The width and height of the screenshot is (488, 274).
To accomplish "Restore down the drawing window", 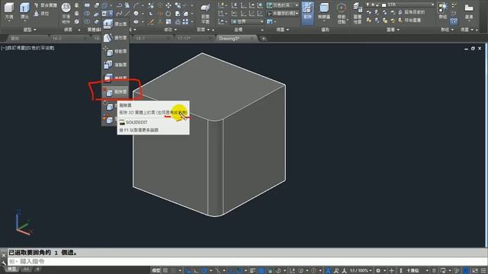I will coord(473,49).
